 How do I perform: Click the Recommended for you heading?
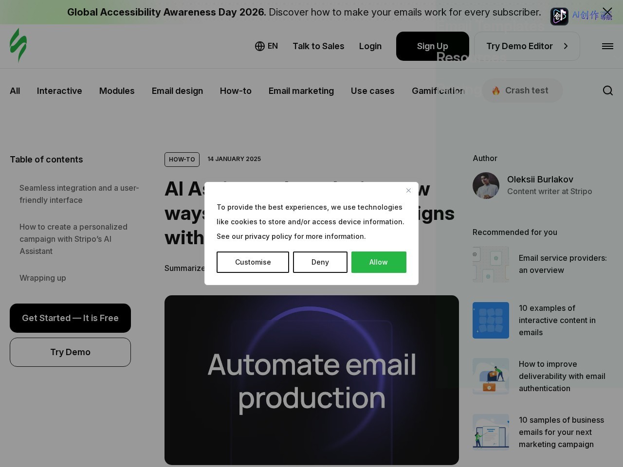(x=515, y=232)
